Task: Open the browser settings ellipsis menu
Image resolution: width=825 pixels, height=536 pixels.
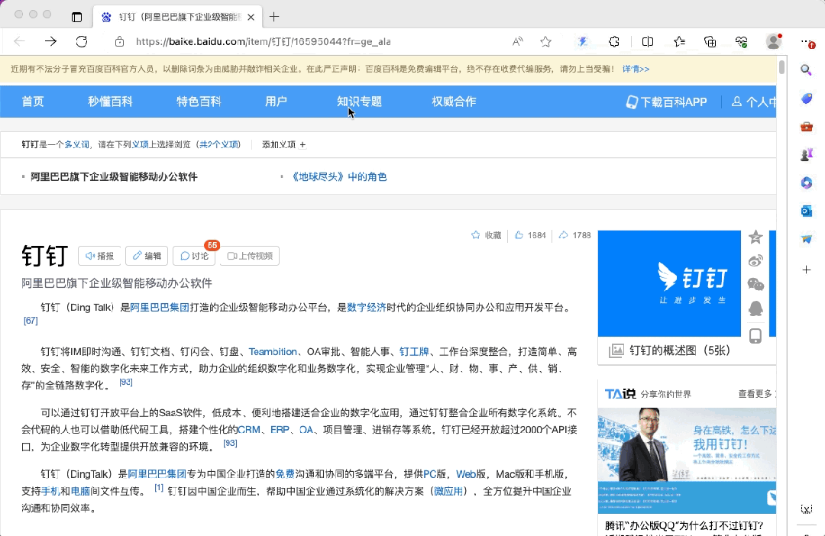Action: (x=807, y=41)
